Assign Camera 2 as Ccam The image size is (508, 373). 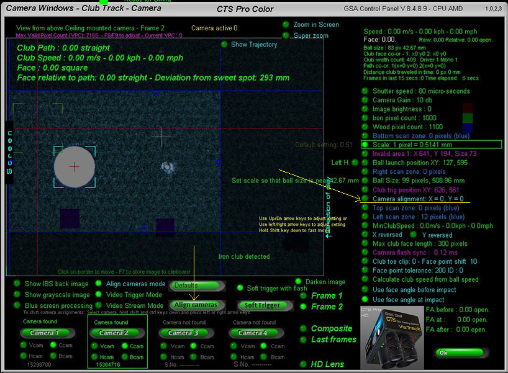tap(125, 346)
